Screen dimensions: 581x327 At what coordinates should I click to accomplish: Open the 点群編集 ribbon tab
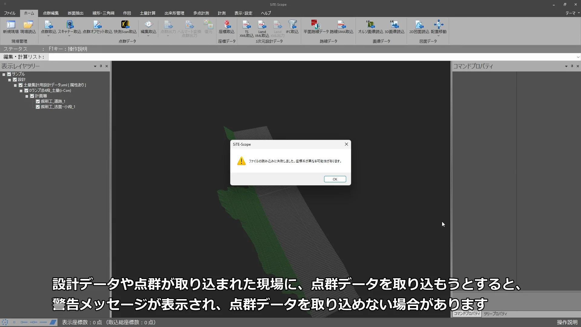[x=51, y=13]
